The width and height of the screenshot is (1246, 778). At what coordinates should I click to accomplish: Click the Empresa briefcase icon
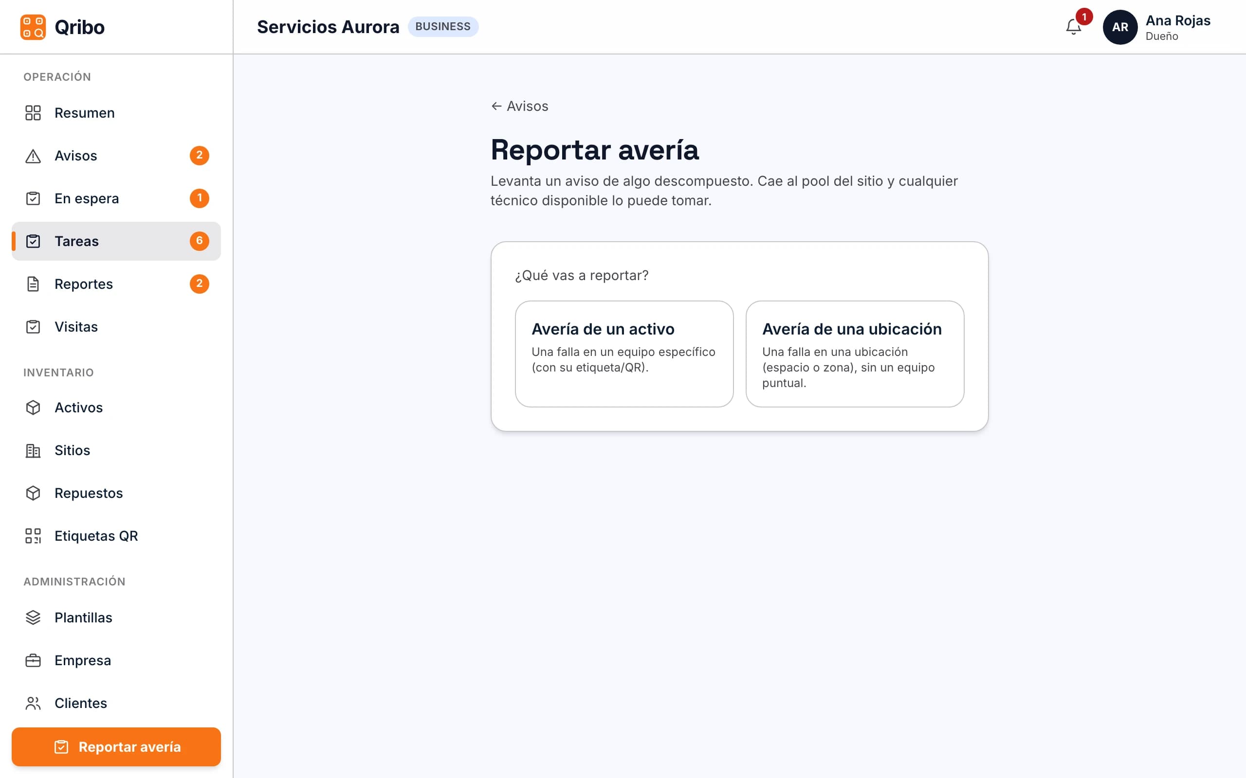coord(33,660)
